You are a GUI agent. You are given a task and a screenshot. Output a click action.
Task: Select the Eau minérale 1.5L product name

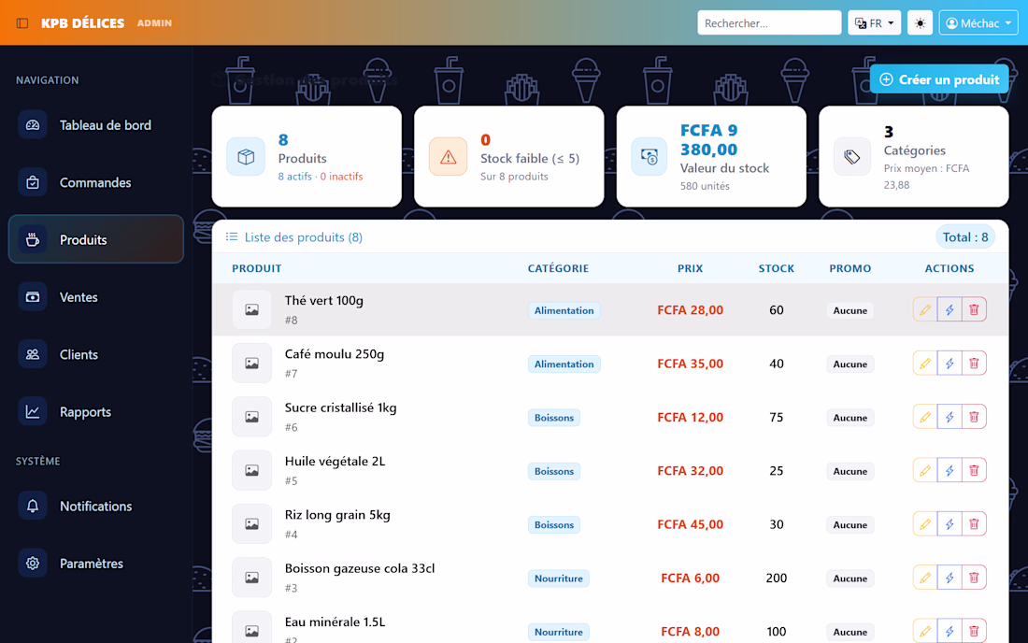click(x=335, y=622)
